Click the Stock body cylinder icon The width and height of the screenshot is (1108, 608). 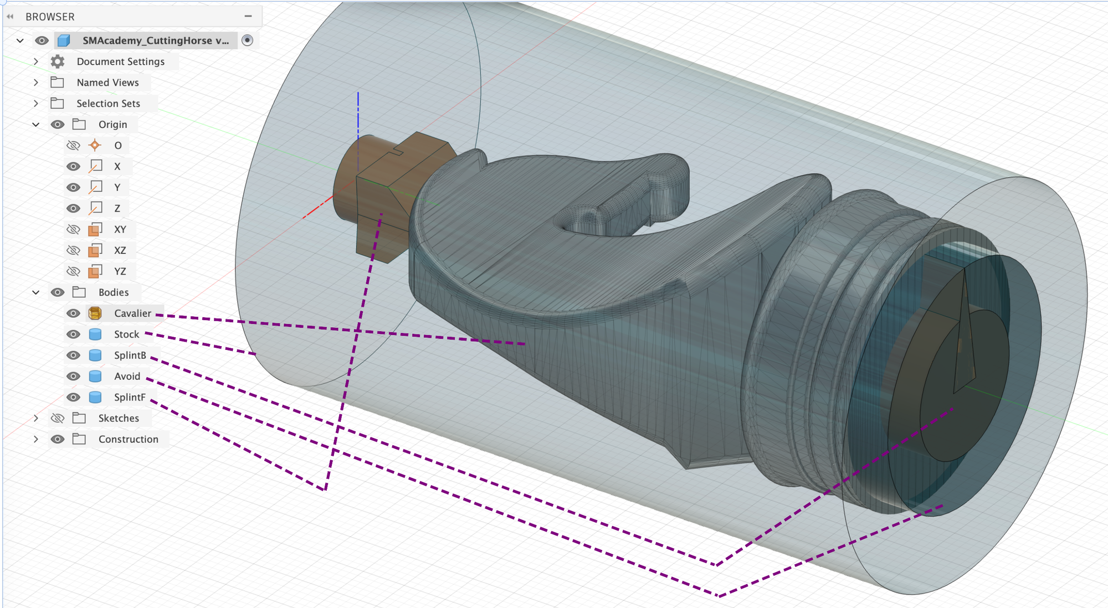[x=95, y=334]
